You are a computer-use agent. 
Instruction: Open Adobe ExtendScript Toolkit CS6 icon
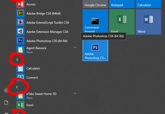pyautogui.click(x=20, y=22)
